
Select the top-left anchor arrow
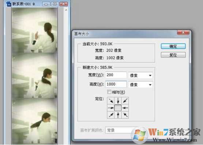coord(111,101)
